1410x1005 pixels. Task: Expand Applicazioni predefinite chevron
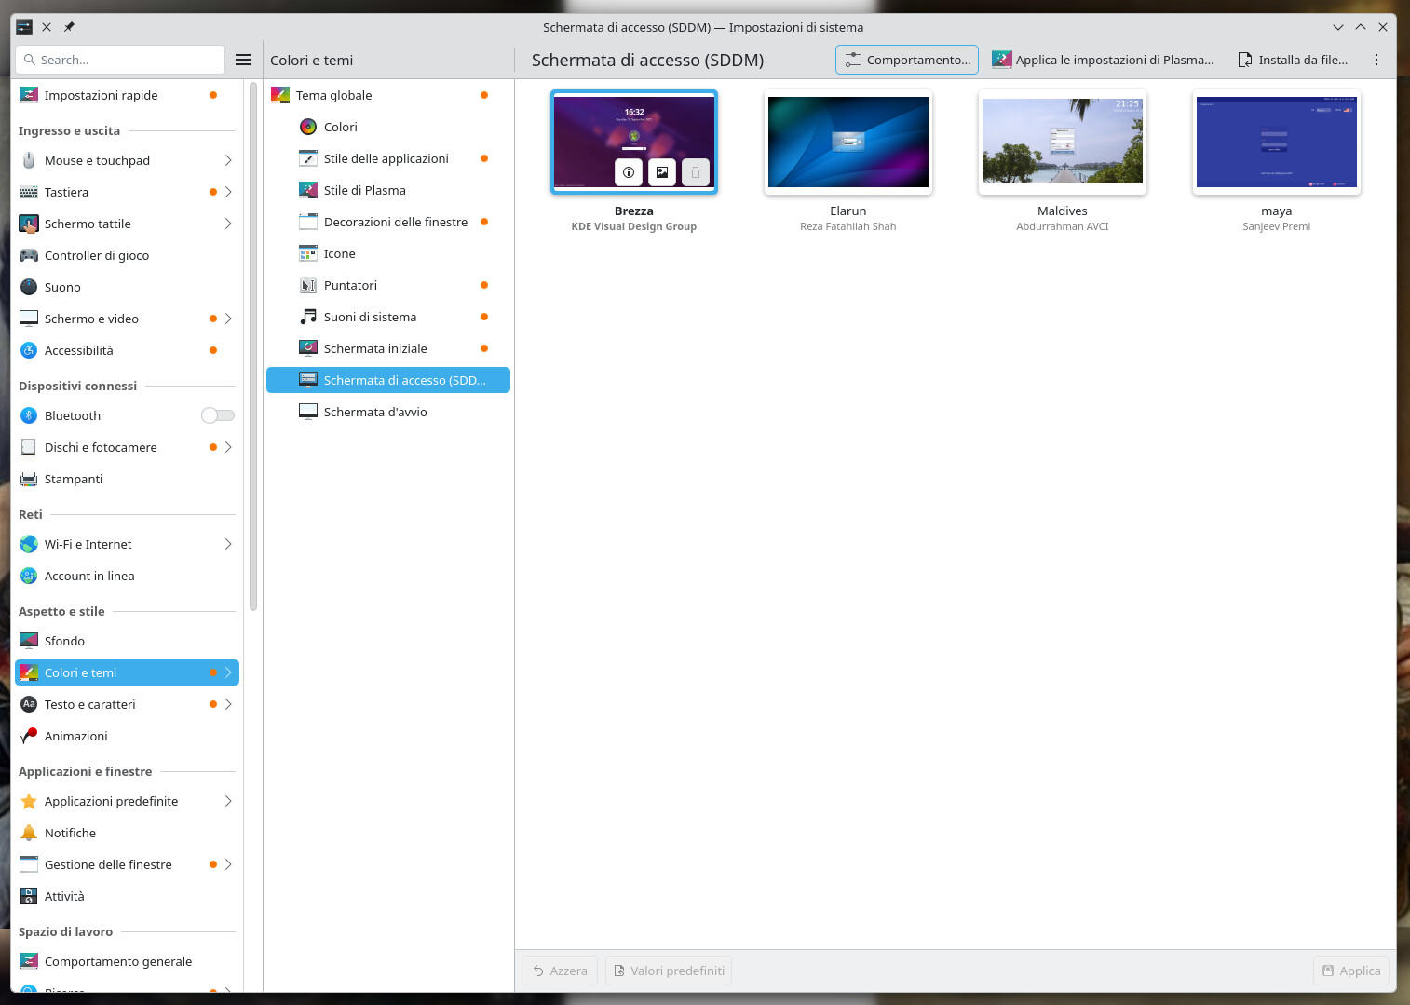click(227, 801)
